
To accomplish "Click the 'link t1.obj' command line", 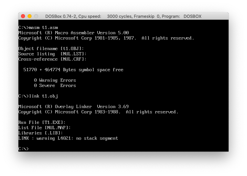I will click(38, 96).
